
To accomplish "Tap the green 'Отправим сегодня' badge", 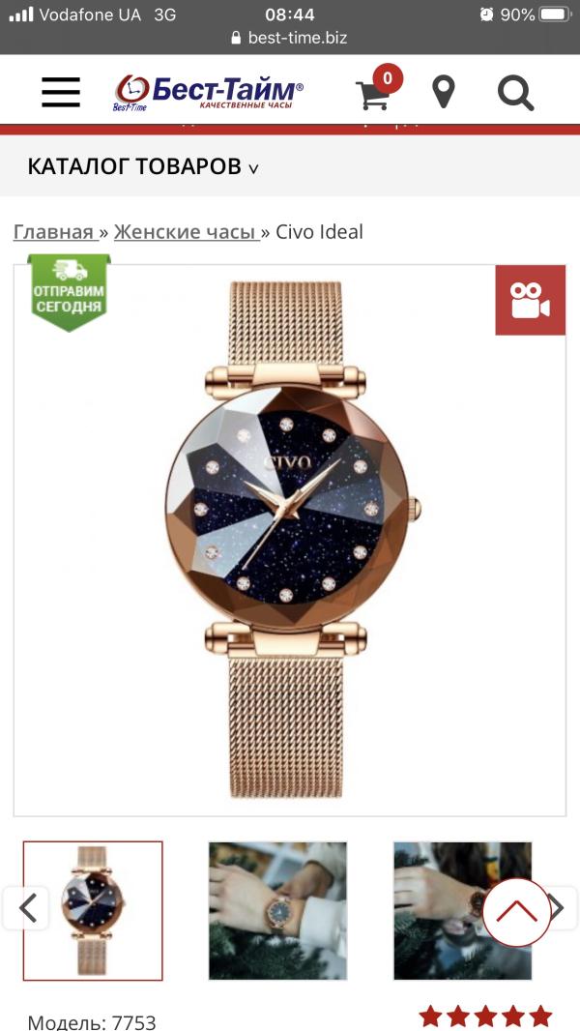I will pos(69,293).
